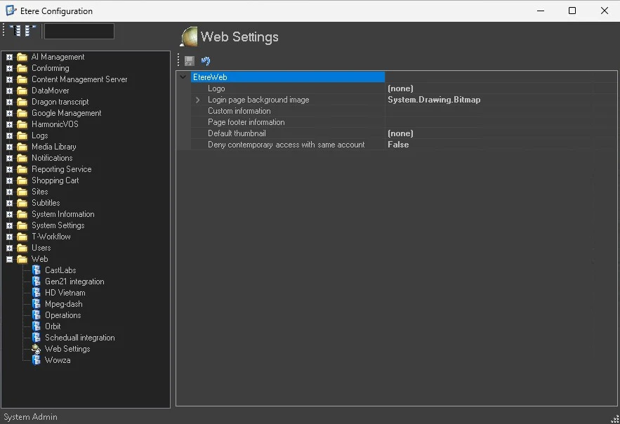Select the Orbit configuration item

coord(53,326)
